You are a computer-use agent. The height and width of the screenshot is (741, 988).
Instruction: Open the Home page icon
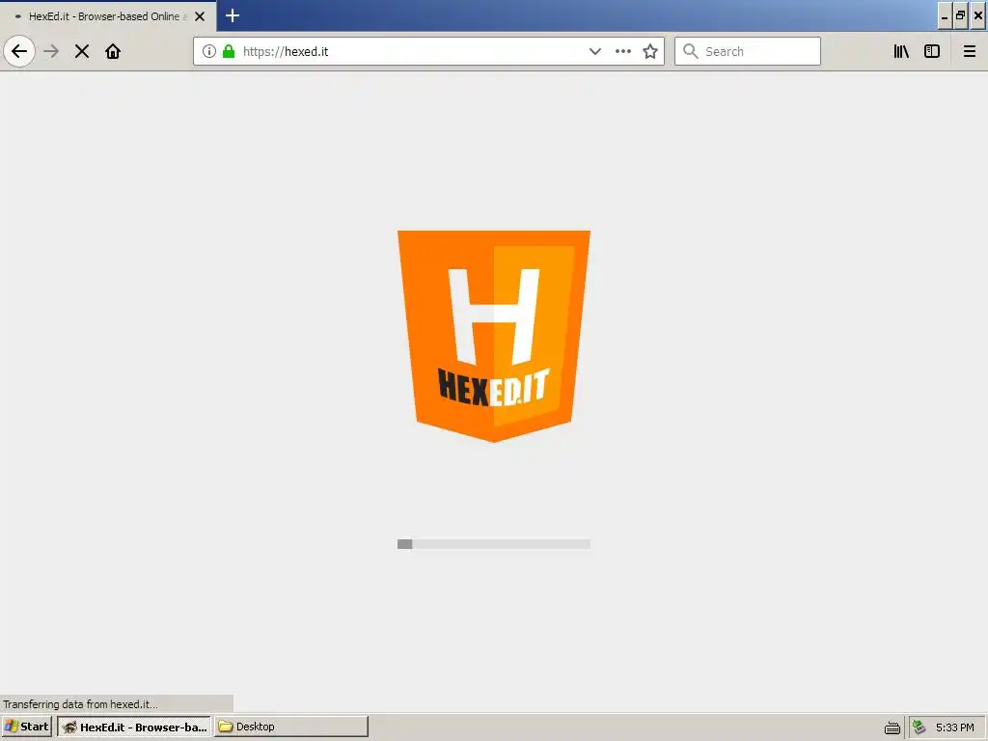tap(113, 51)
